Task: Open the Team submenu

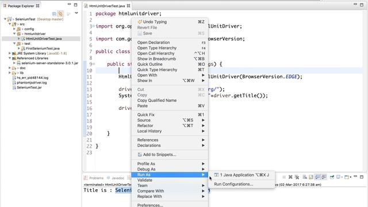Action: coord(170,185)
